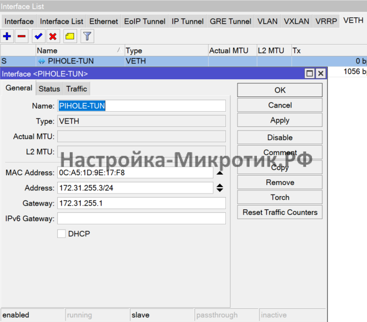Click the Address field 172.31.255.3/24

[135, 188]
